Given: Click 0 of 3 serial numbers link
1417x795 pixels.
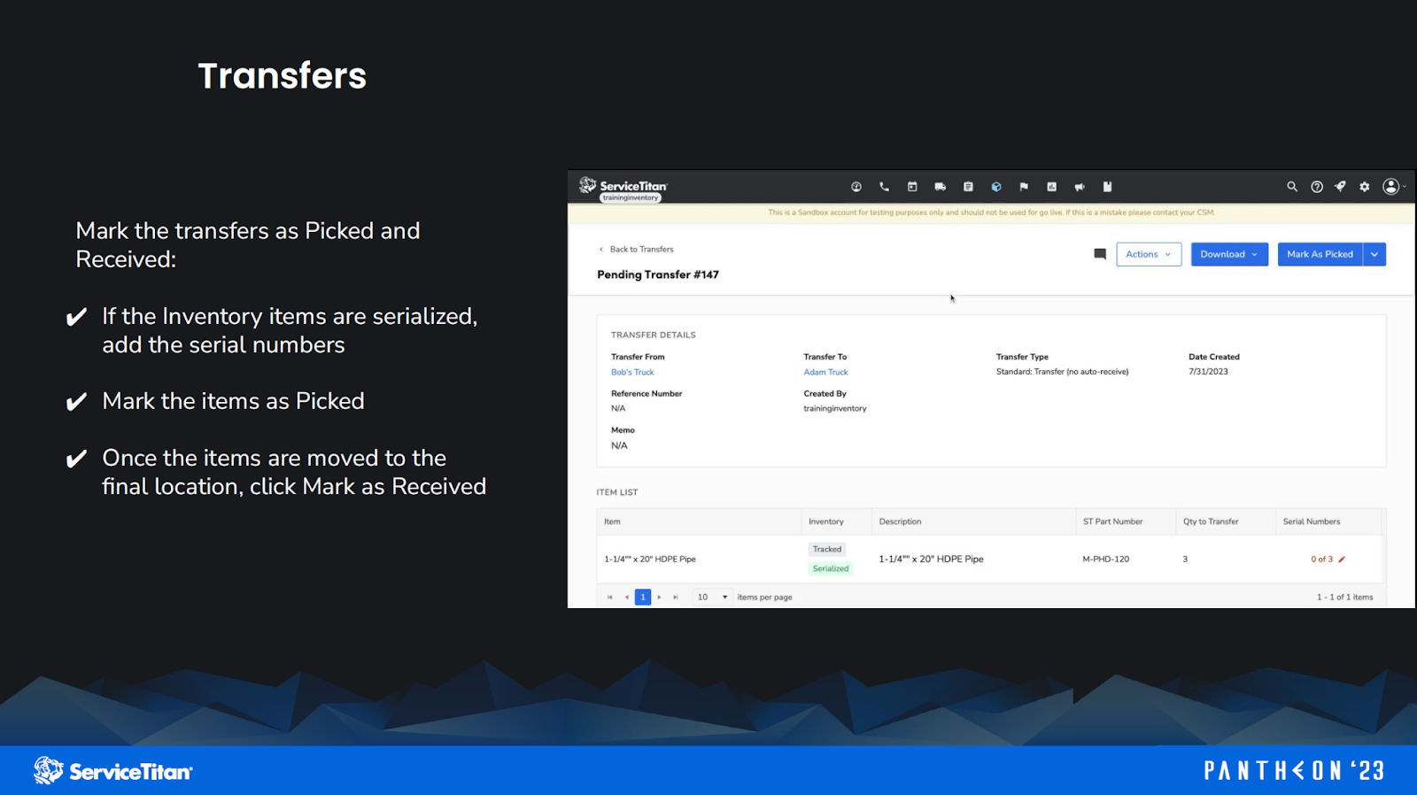Looking at the screenshot, I should click(x=1321, y=560).
